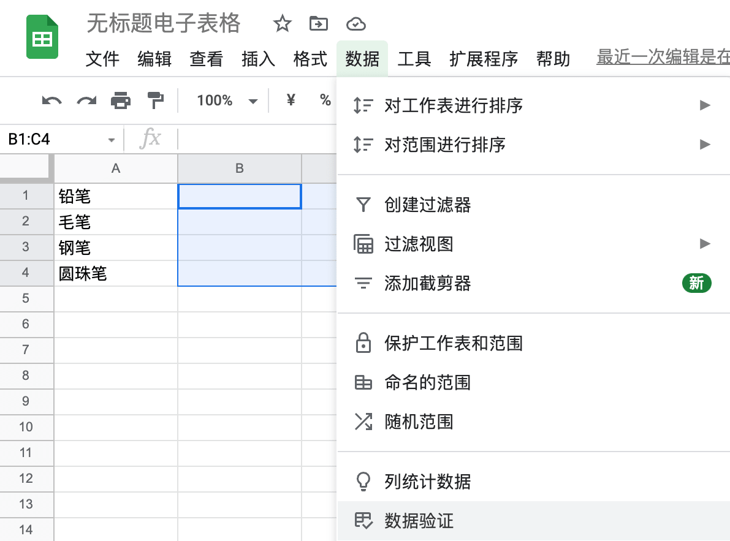Screen dimensions: 730x541
Task: Apply percent format button
Action: (x=325, y=100)
